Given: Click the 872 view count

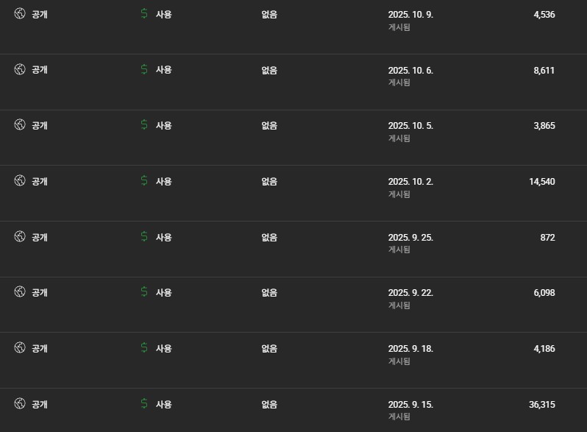Looking at the screenshot, I should tap(547, 237).
